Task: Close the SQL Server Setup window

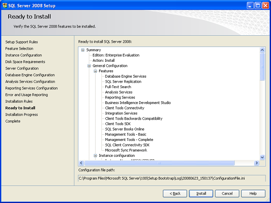Action: (x=266, y=5)
